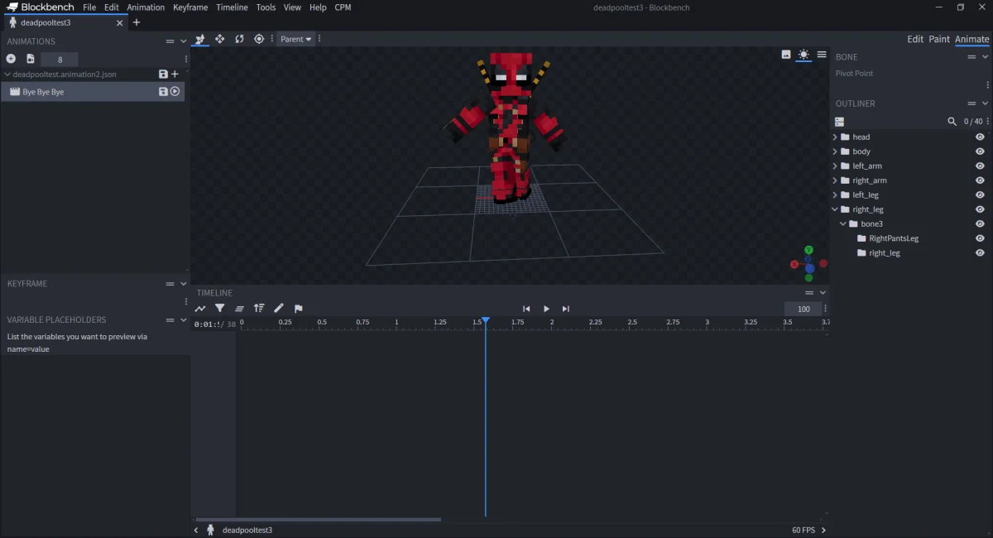Screen dimensions: 993x538
Task: Expand the left_arm group in outliner
Action: 835,166
